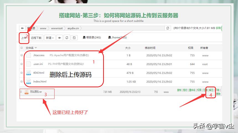Open the 新建 dropdown menu
This screenshot has width=238, height=133.
(x=50, y=38)
